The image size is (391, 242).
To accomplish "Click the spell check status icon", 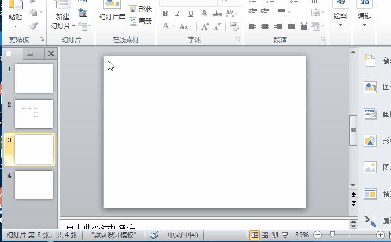I will click(154, 235).
